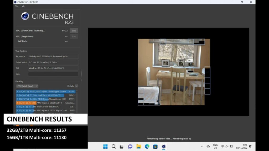Open taskbar Search
The height and width of the screenshot is (151, 269).
click(113, 147)
